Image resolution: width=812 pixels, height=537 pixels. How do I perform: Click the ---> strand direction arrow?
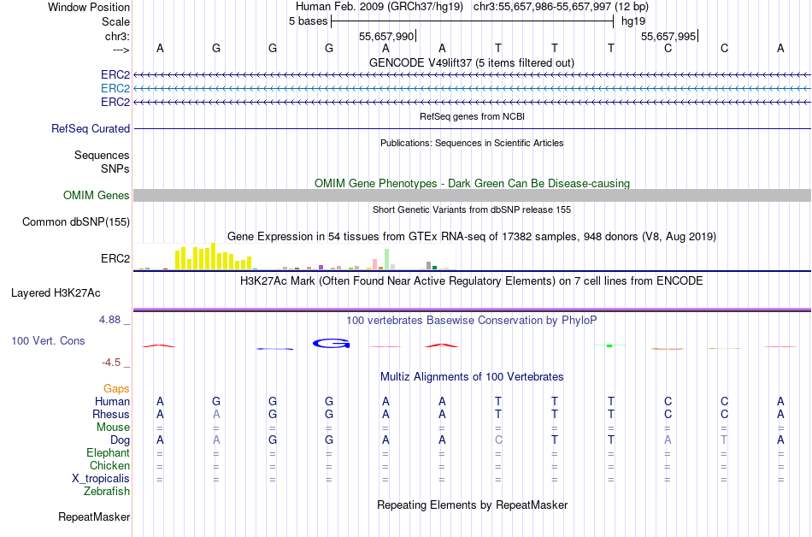coord(121,50)
